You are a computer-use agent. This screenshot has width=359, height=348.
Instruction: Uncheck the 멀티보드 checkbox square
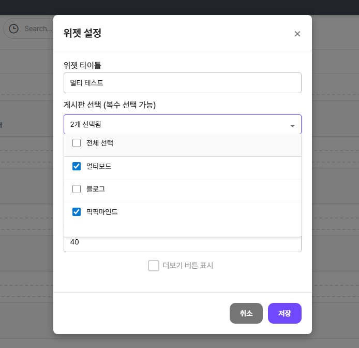(x=77, y=166)
